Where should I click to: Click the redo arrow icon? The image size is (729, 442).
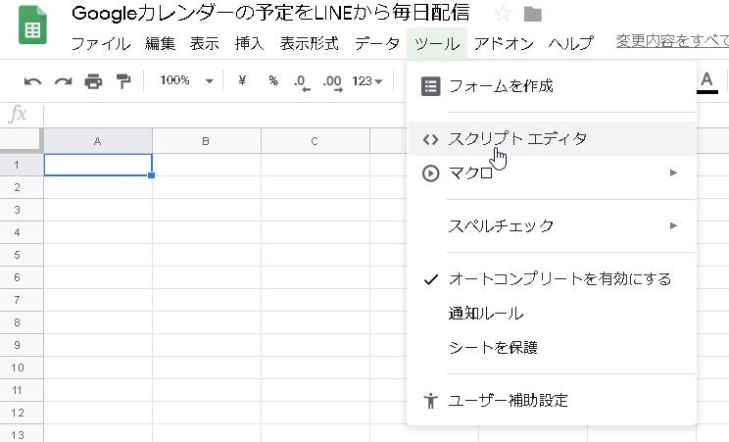click(63, 80)
